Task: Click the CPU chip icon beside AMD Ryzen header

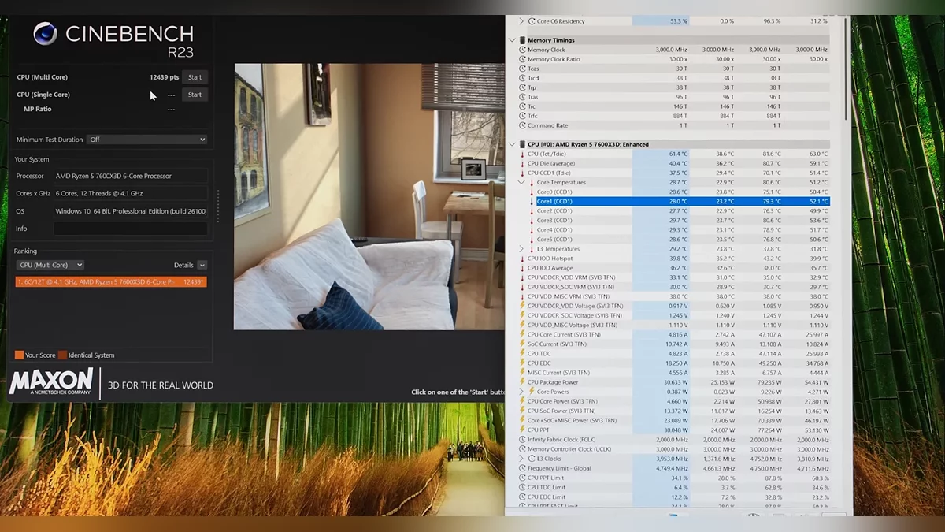Action: pyautogui.click(x=522, y=144)
